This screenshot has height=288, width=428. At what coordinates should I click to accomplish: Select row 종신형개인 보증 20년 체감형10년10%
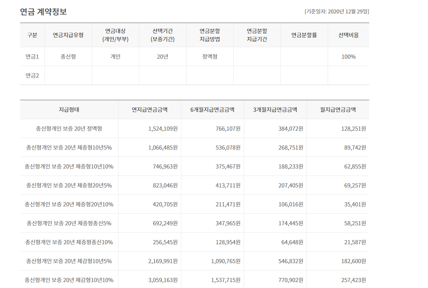coord(195,279)
